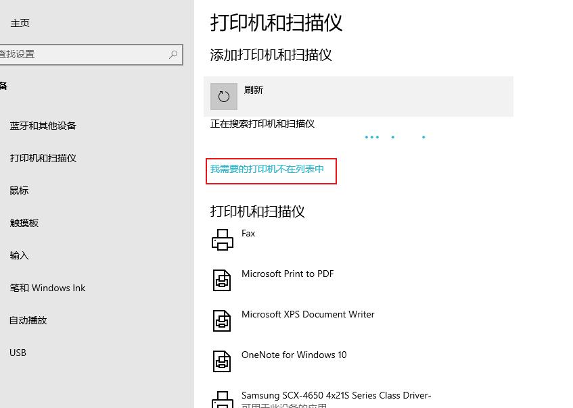The width and height of the screenshot is (573, 408).
Task: Open 笔和 Windows Ink settings
Action: tap(47, 288)
